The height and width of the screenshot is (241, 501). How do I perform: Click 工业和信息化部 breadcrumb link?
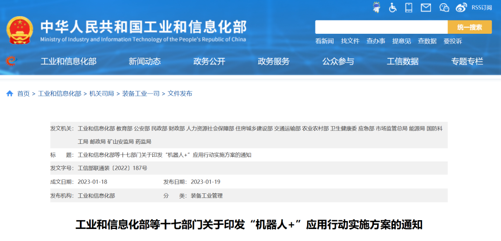[x=60, y=94]
